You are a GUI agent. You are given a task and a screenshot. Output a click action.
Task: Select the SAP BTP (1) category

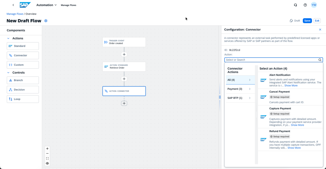coord(240,98)
